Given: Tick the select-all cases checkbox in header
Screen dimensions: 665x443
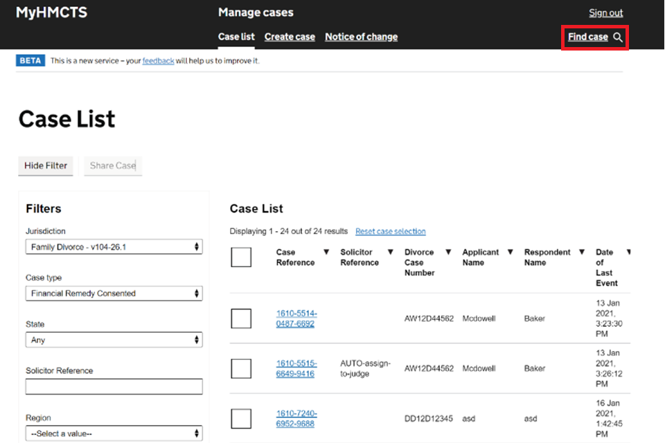Looking at the screenshot, I should point(241,257).
